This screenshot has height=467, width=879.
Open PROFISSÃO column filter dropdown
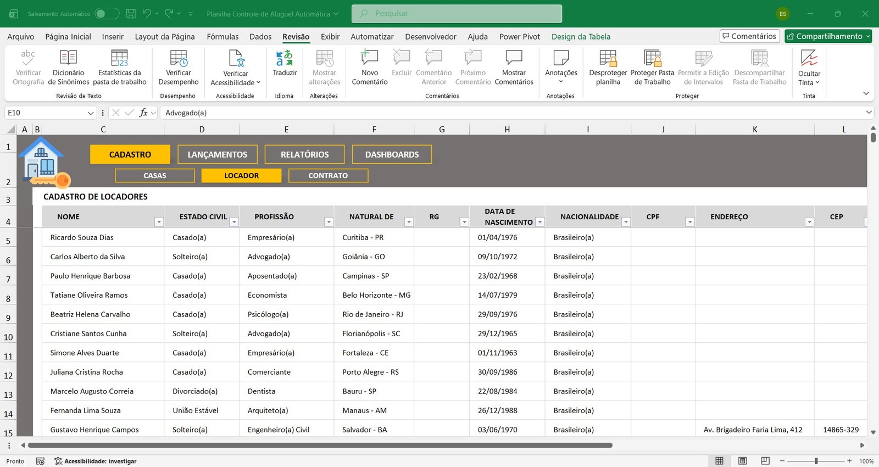pos(329,222)
